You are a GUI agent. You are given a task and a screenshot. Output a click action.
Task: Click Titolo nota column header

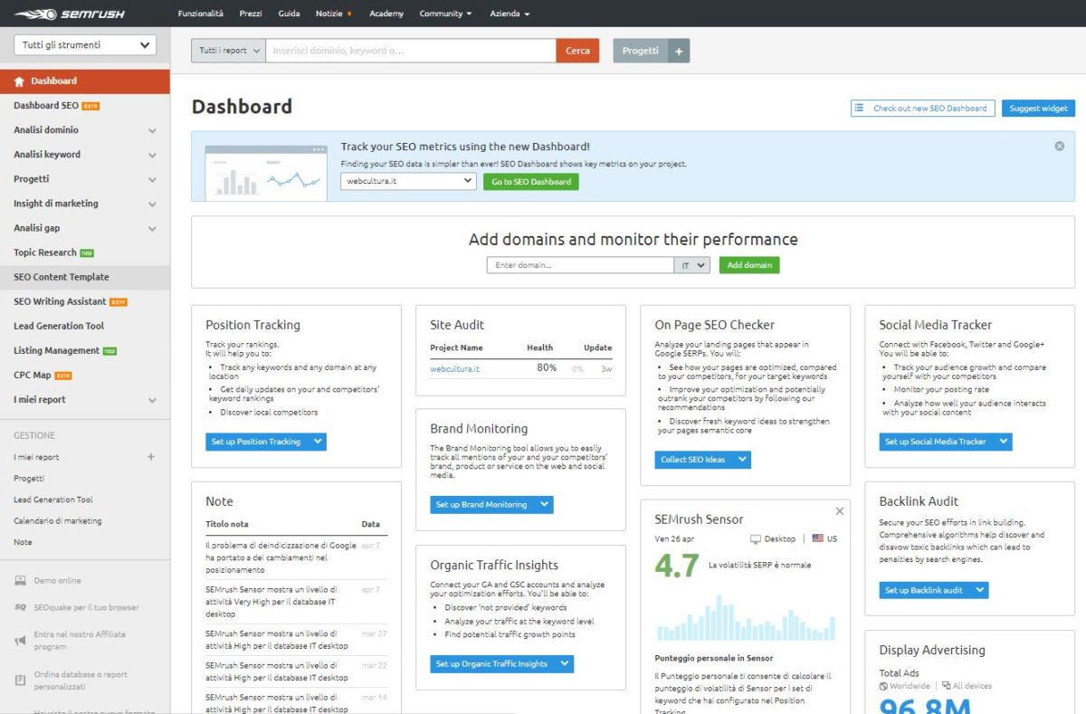pos(226,524)
